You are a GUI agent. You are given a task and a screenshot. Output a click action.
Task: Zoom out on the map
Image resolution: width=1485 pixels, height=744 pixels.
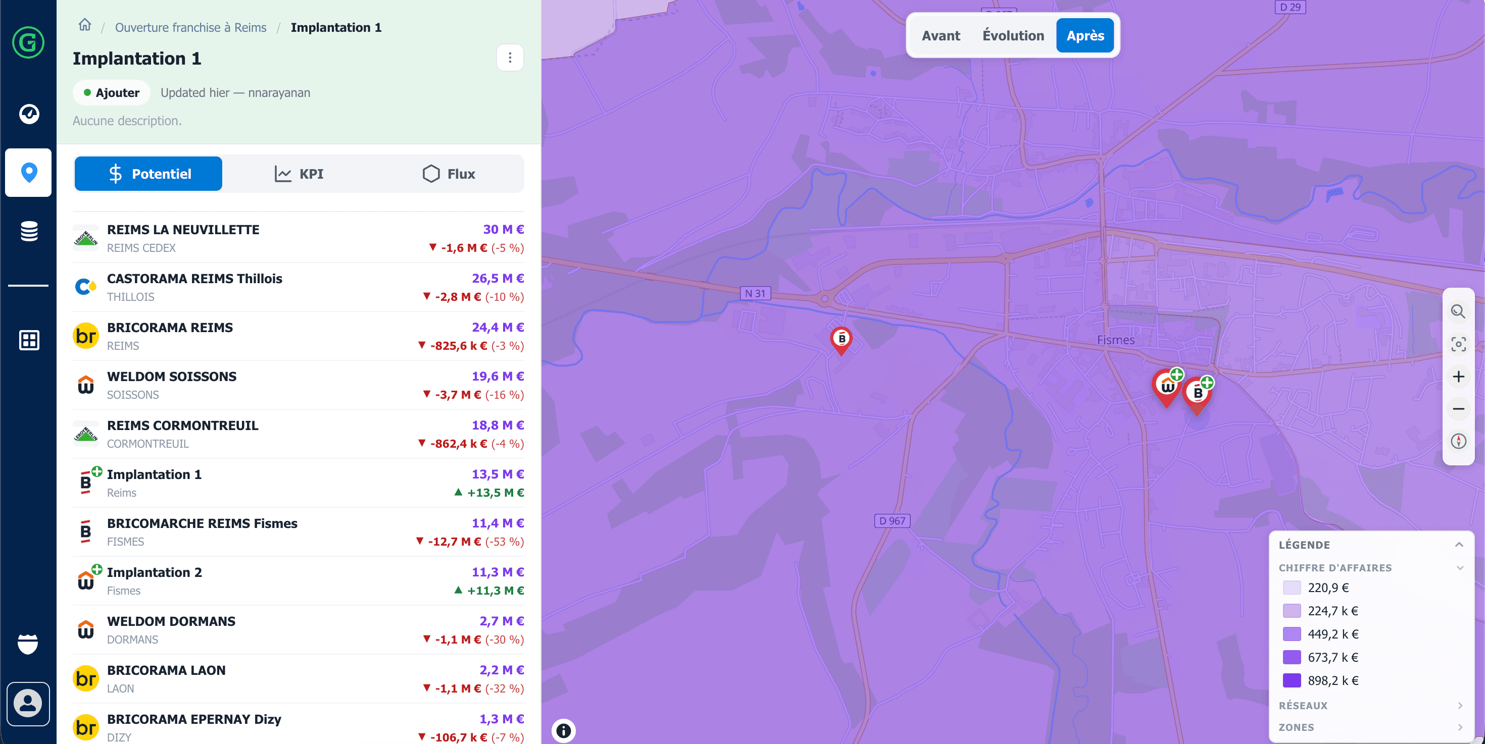point(1458,409)
